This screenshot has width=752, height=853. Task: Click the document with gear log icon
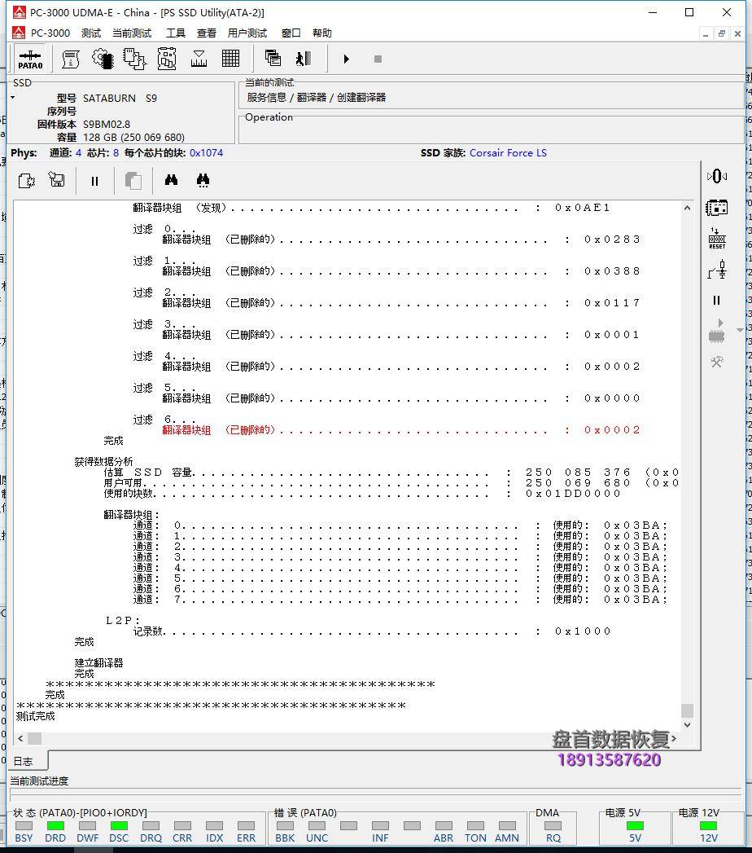[x=27, y=180]
